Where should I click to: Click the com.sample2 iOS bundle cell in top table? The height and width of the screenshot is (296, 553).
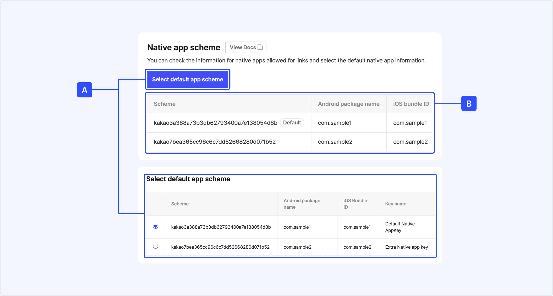(x=410, y=142)
